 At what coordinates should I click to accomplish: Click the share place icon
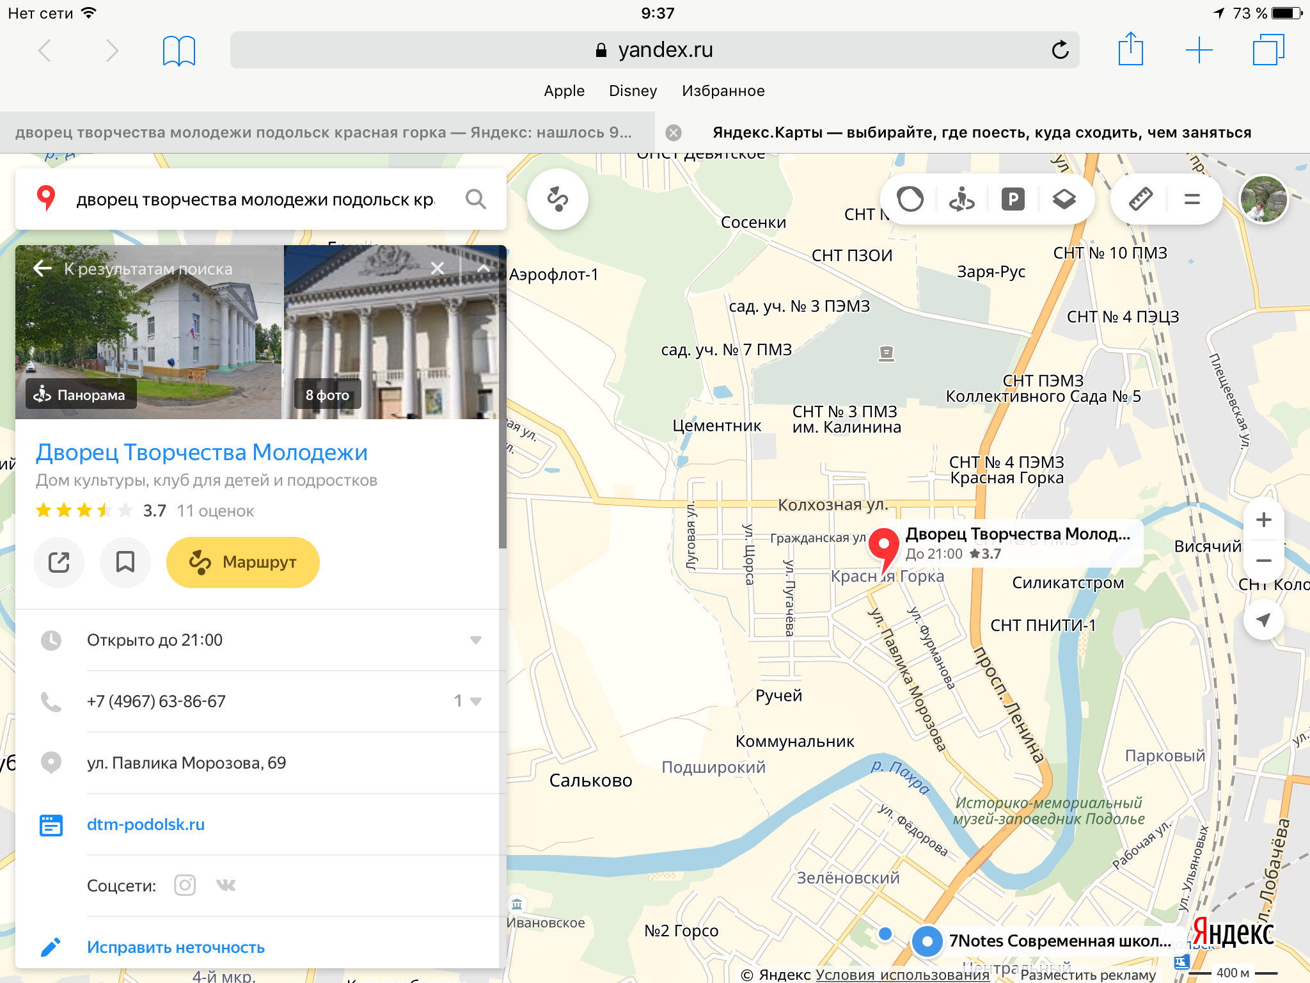click(x=59, y=562)
